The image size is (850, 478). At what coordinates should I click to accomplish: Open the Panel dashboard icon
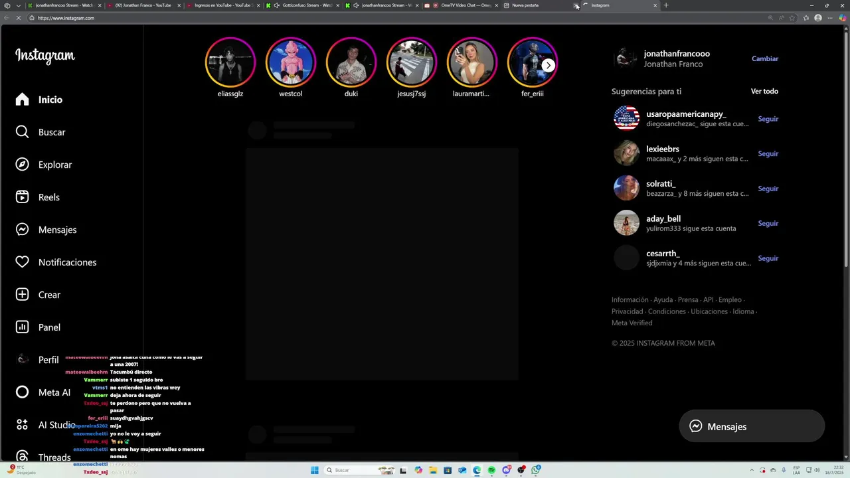22,327
